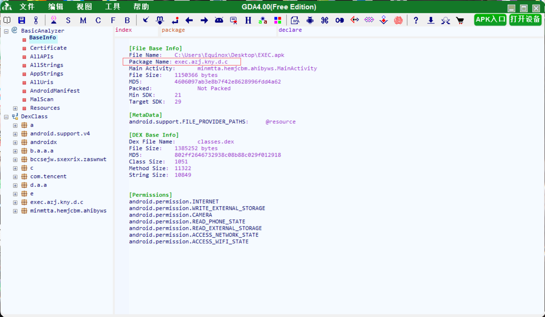Click the blue pill-shaped circle-and-block icon

point(339,21)
